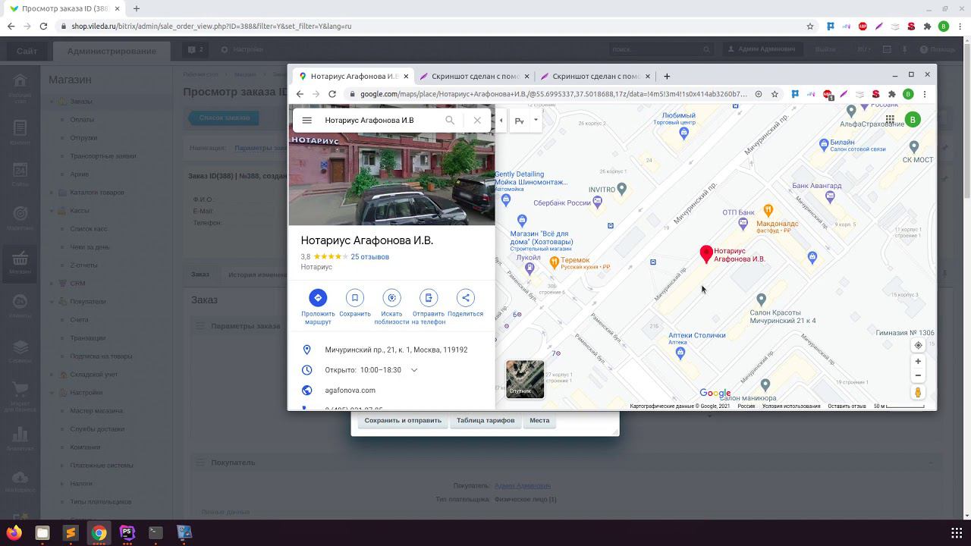Screen dimensions: 971x546
Task: Click the Места button
Action: (x=539, y=420)
